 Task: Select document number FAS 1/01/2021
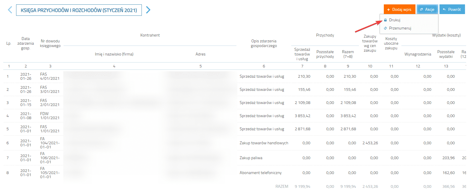(50, 129)
